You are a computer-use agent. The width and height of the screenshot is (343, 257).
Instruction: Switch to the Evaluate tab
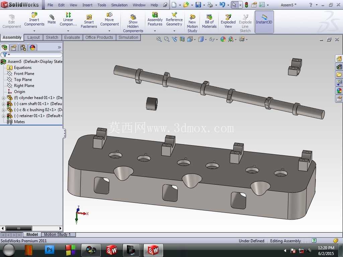(x=72, y=37)
